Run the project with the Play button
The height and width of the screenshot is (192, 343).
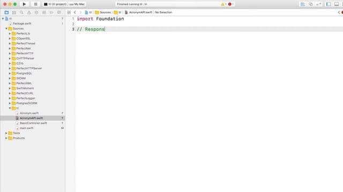(24, 4)
